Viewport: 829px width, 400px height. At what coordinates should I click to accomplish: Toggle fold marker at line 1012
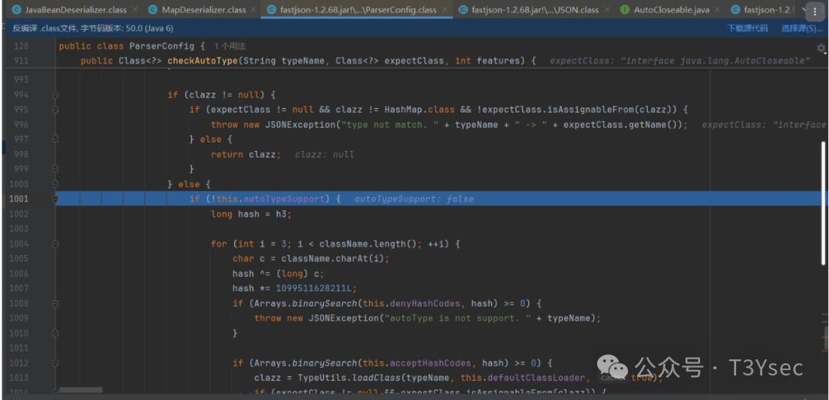pos(55,363)
